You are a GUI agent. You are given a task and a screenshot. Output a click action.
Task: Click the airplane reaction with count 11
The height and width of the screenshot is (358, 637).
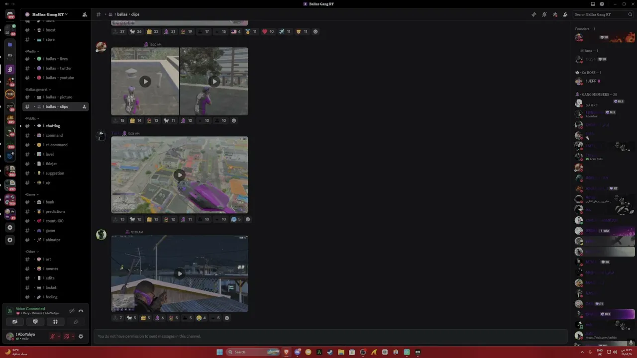(x=285, y=31)
